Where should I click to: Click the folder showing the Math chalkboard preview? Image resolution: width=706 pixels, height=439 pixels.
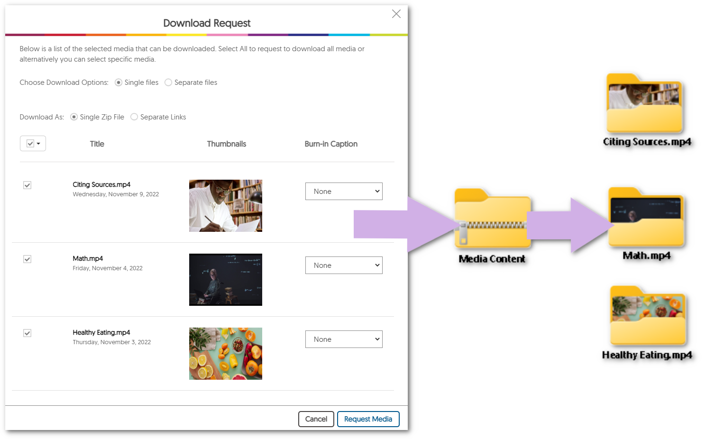646,217
